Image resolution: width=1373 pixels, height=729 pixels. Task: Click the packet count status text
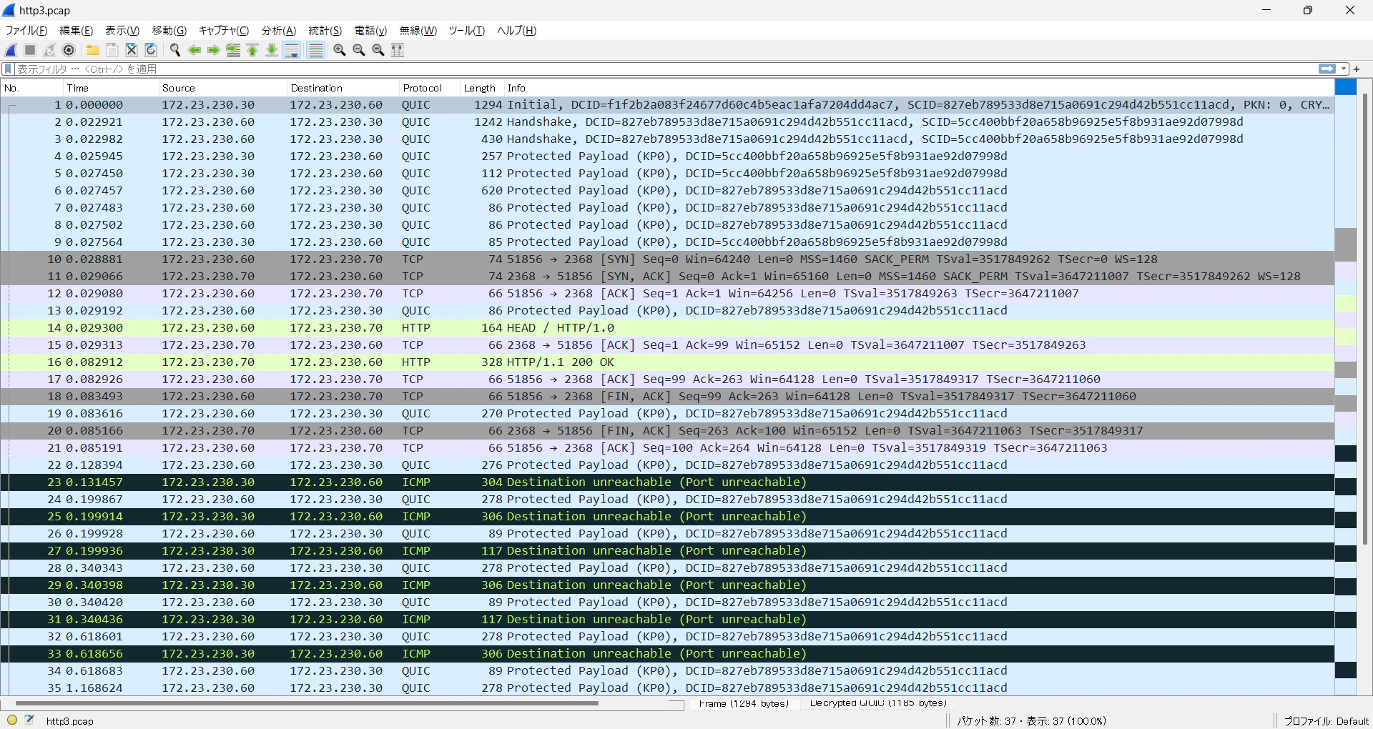click(x=1031, y=721)
